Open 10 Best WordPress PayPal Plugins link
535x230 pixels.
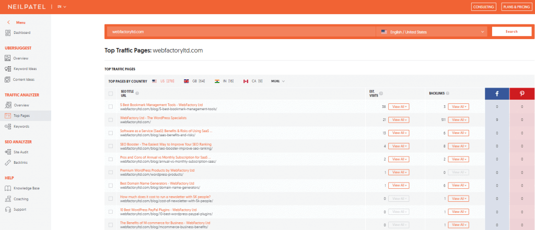click(158, 210)
